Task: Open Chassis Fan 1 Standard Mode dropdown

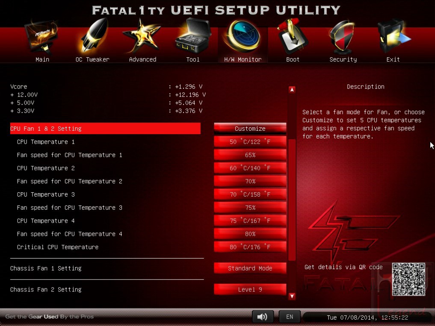Action: 250,268
